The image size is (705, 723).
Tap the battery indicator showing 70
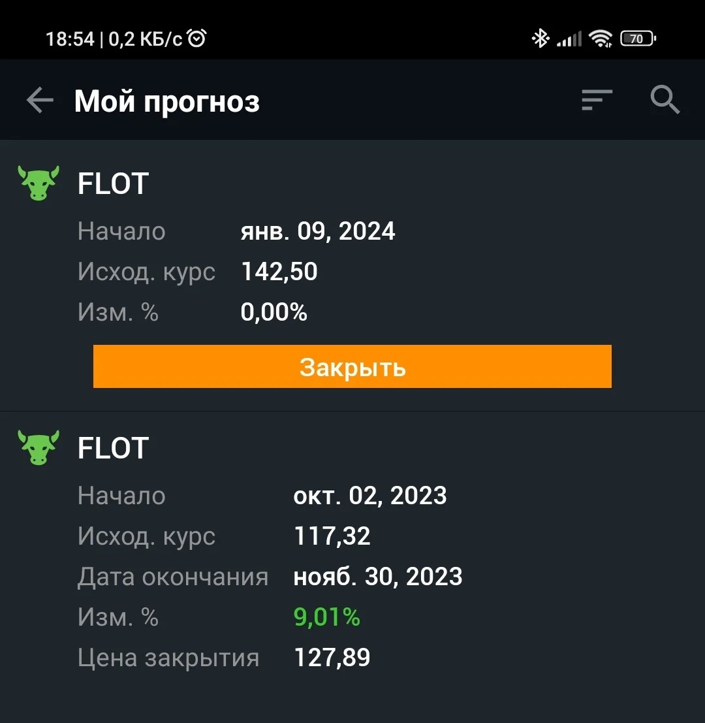[638, 39]
